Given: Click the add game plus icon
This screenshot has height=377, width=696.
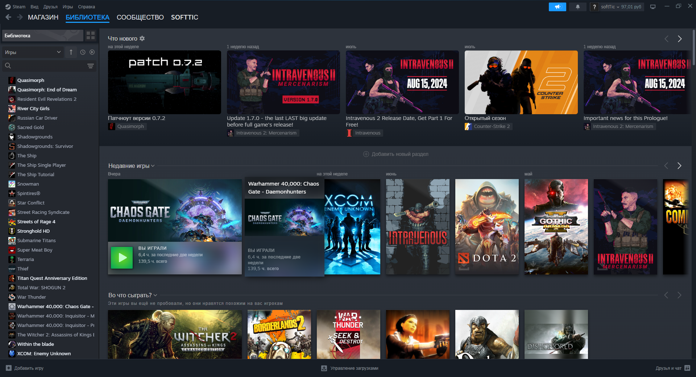Looking at the screenshot, I should tap(9, 368).
